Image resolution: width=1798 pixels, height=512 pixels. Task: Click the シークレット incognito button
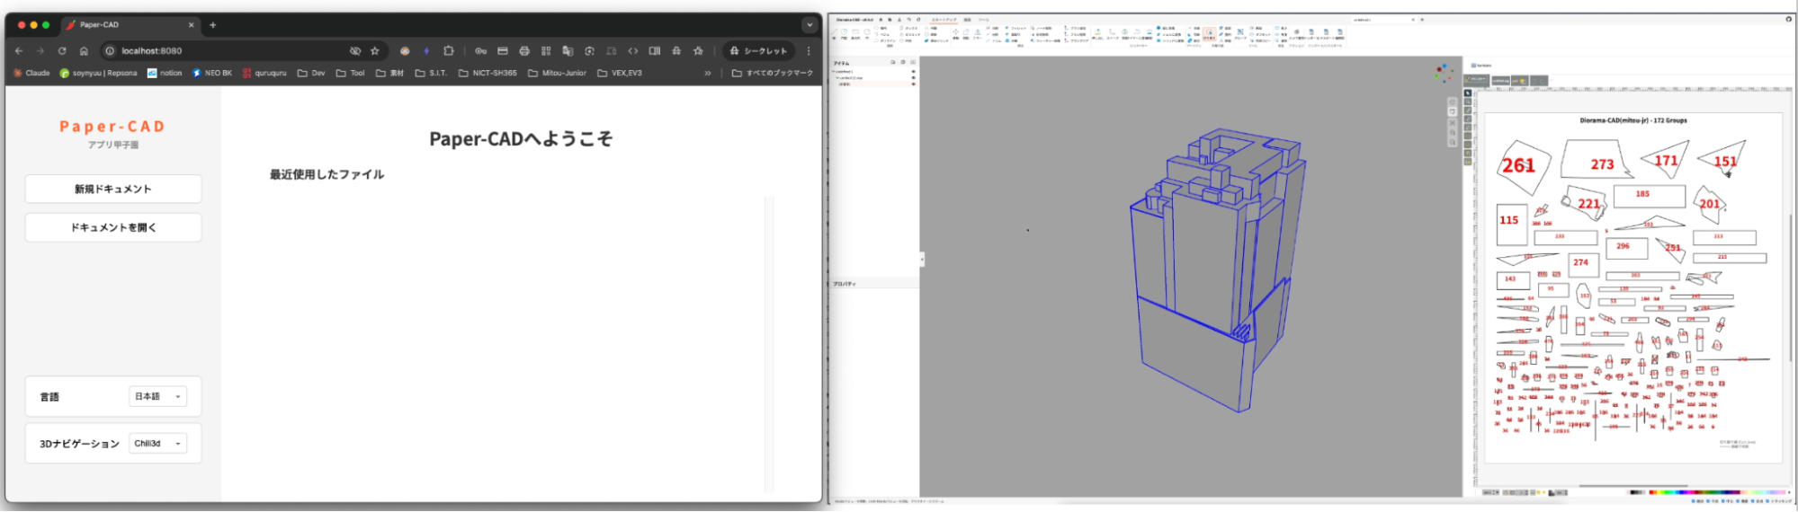[x=758, y=51]
